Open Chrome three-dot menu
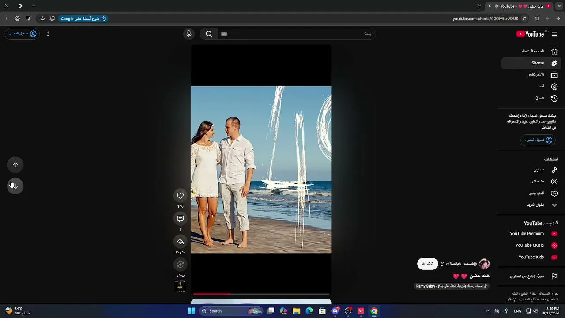Viewport: 565px width, 318px height. pyautogui.click(x=6, y=19)
